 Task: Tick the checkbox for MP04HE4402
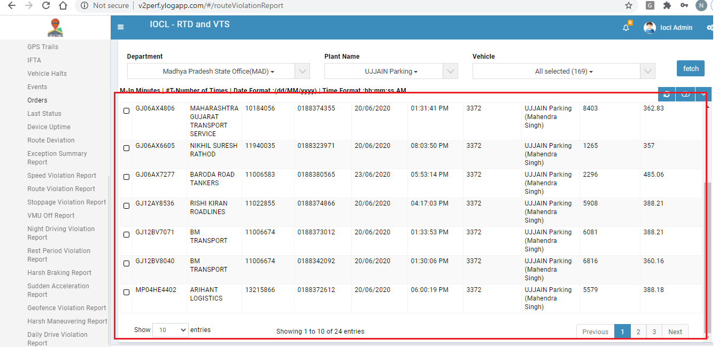tap(126, 293)
